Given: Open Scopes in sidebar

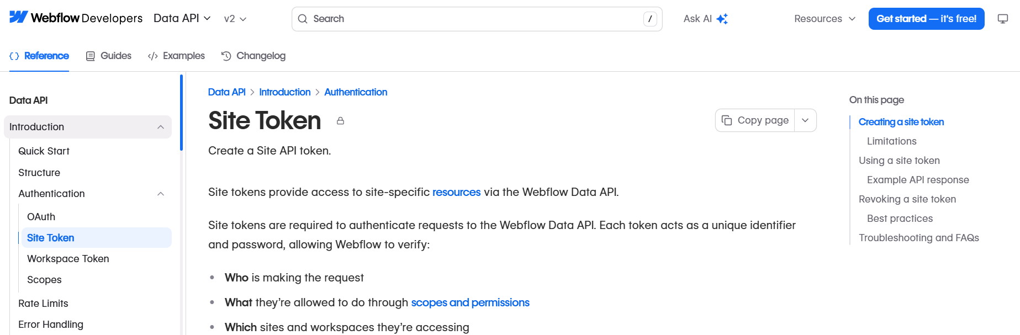Looking at the screenshot, I should [x=44, y=280].
